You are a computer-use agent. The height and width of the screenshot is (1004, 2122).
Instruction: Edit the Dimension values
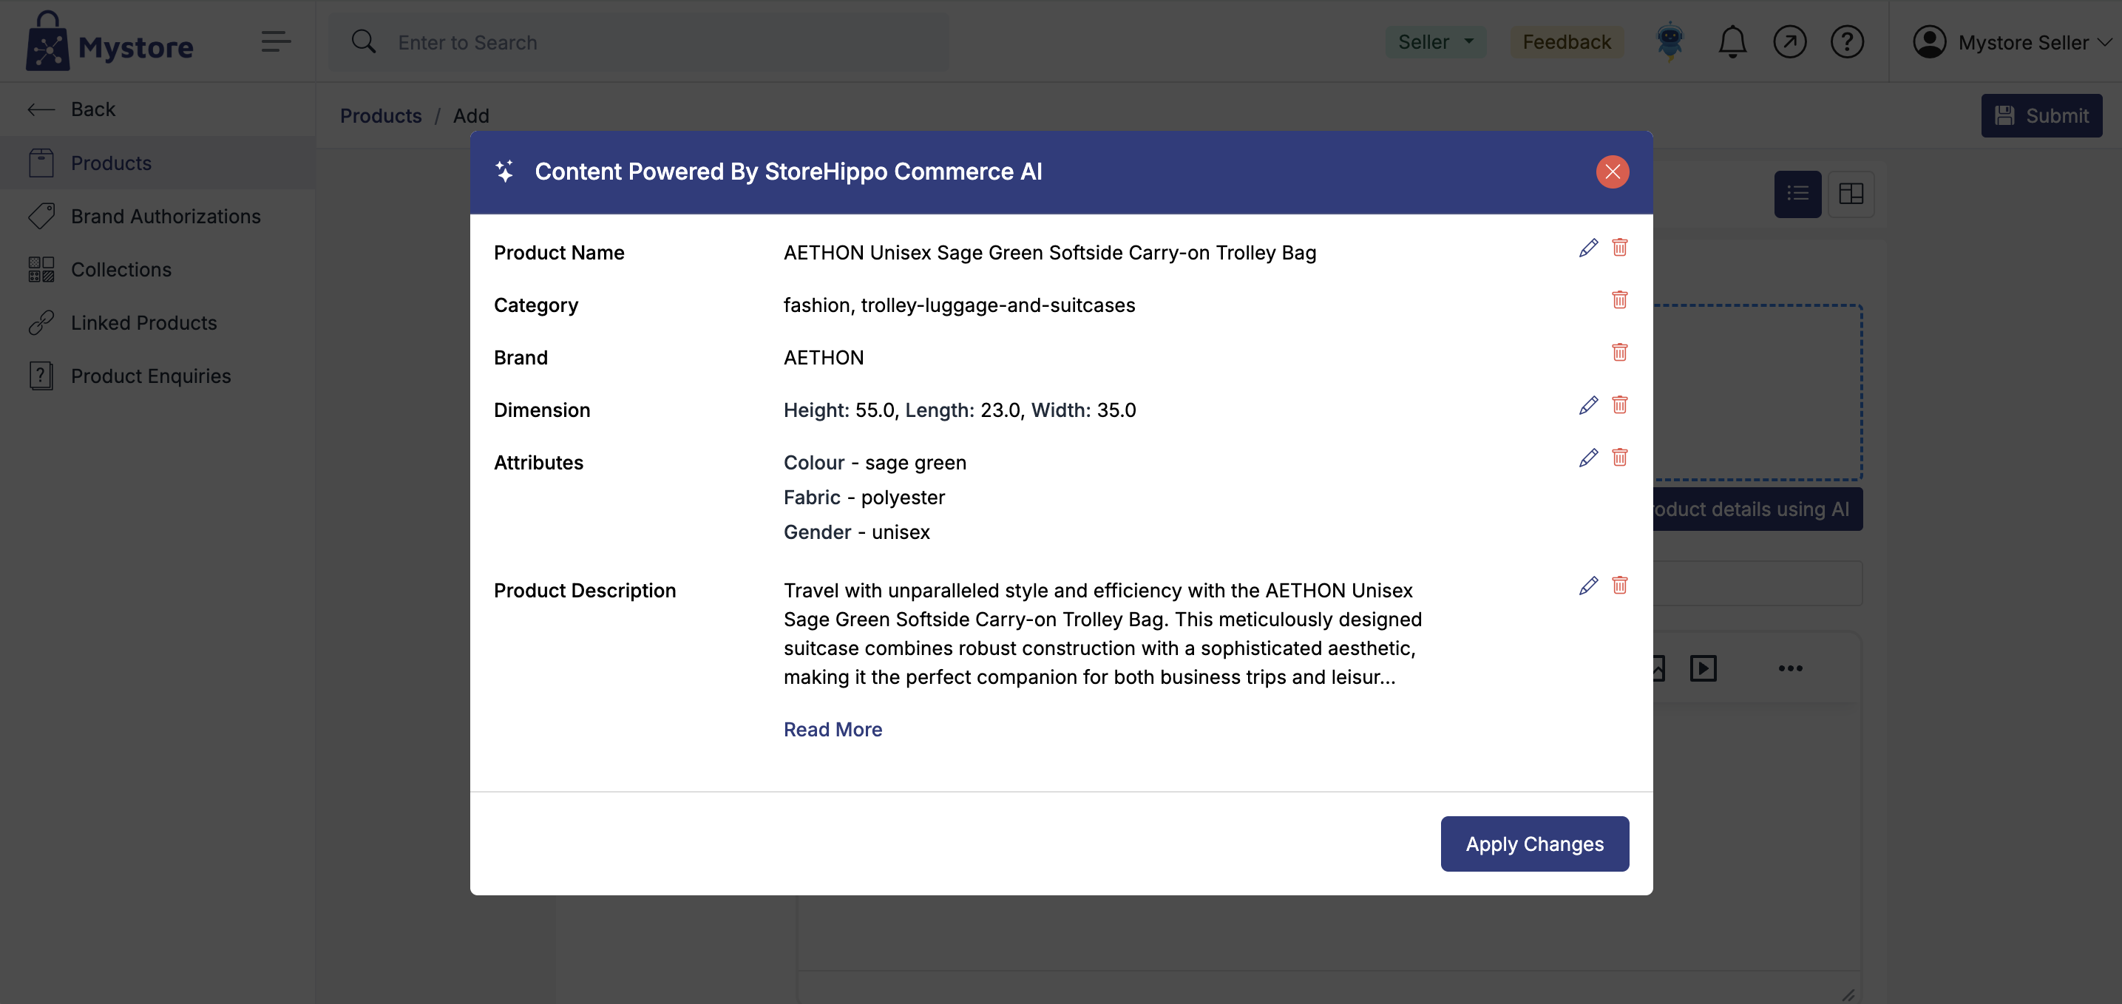pos(1588,405)
